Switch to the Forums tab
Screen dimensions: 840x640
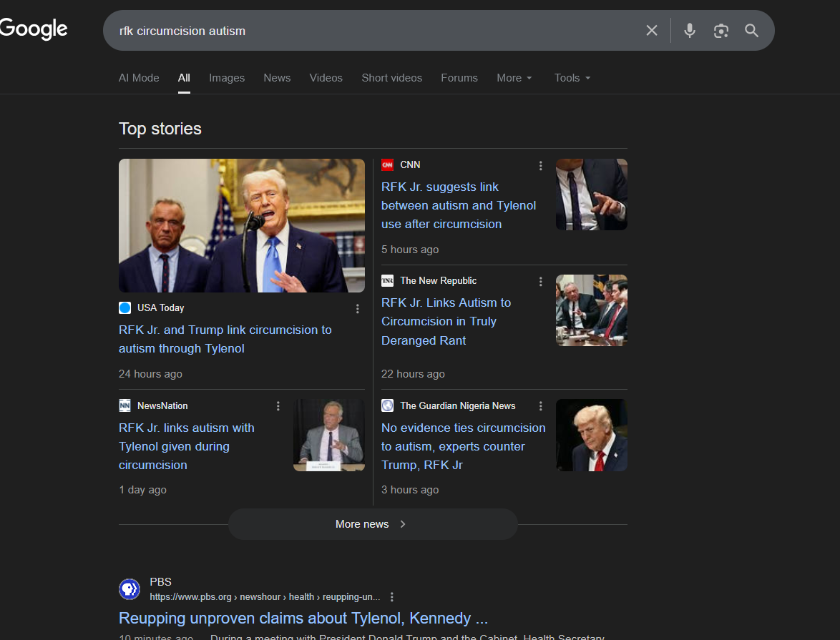click(459, 78)
